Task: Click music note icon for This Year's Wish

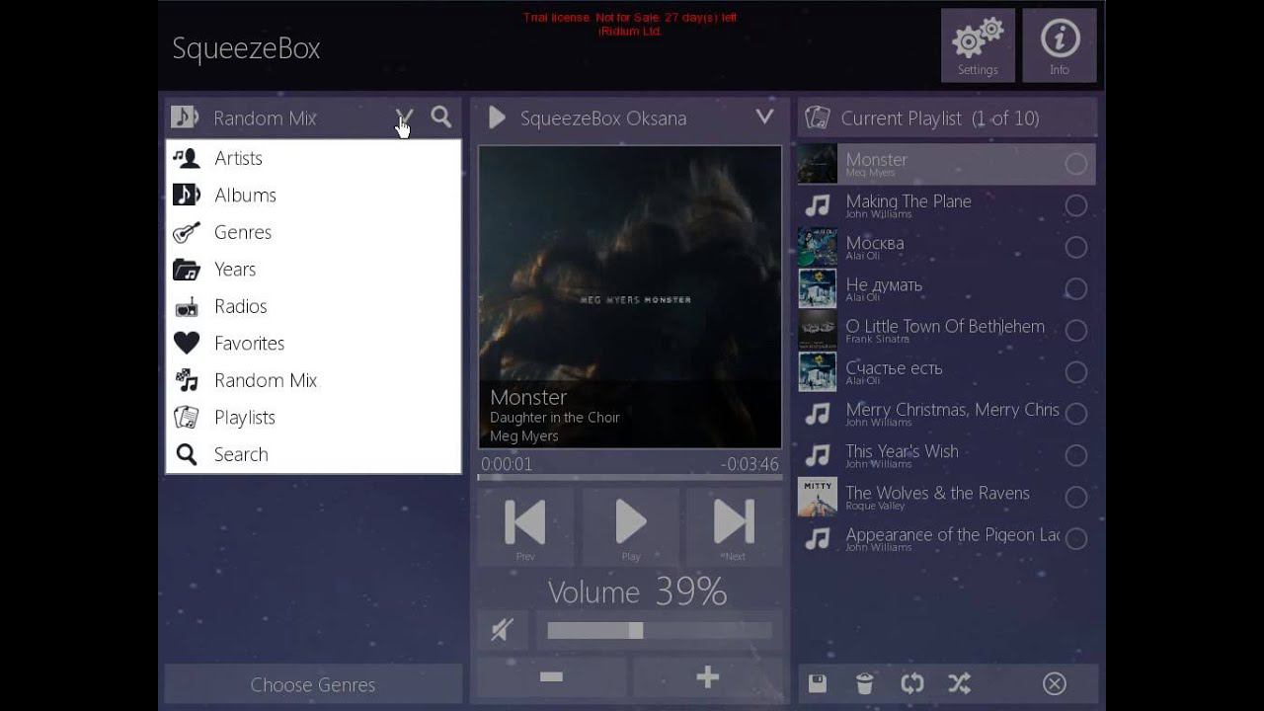Action: pos(818,455)
